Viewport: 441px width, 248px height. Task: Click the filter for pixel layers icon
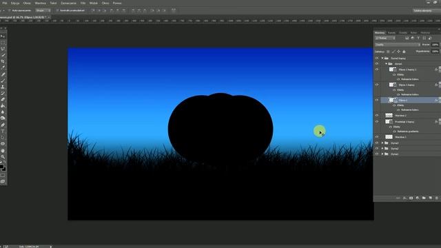pos(407,38)
